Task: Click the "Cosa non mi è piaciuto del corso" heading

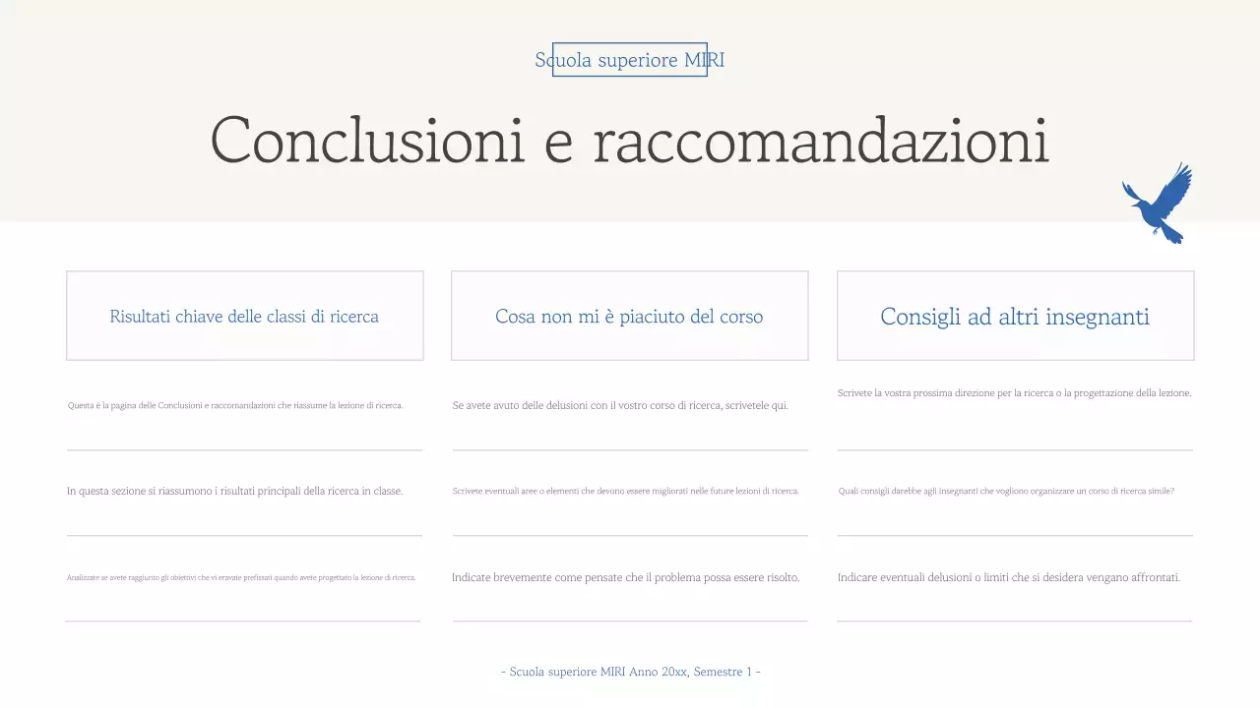Action: (x=629, y=316)
